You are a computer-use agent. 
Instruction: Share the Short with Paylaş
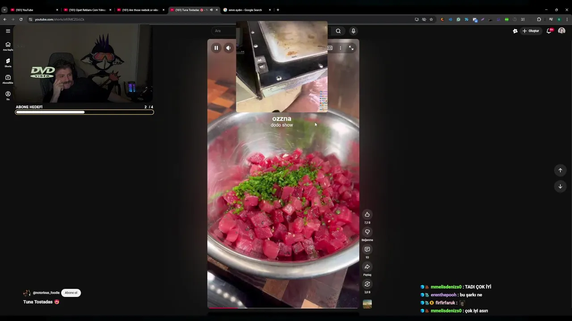(x=367, y=267)
